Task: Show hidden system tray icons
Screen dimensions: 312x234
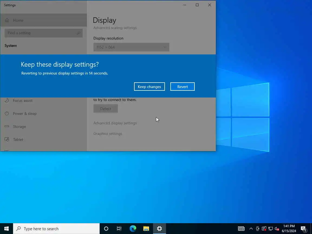Action: click(251, 229)
